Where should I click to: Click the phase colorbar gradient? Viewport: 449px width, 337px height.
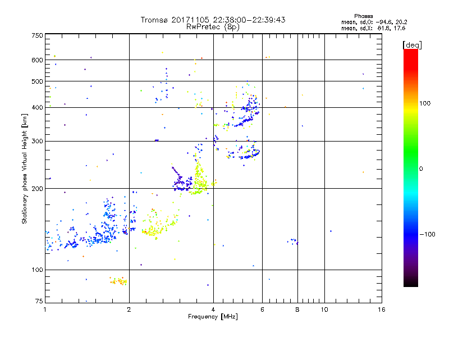(x=411, y=168)
